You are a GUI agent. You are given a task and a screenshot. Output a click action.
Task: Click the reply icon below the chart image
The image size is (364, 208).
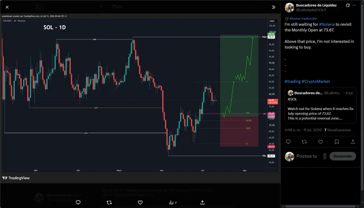[78, 202]
